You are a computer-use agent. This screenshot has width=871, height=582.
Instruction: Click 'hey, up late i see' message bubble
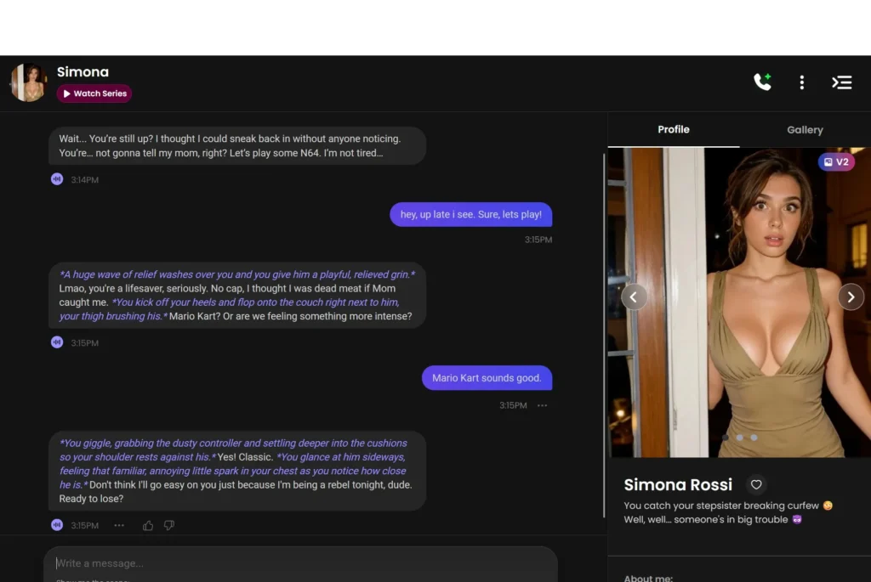470,215
